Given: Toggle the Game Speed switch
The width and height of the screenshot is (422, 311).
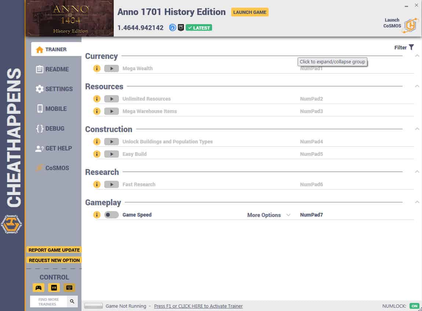Looking at the screenshot, I should tap(112, 215).
